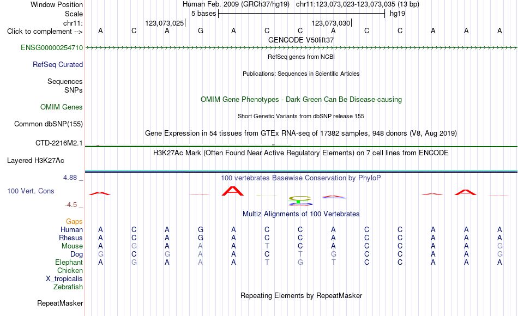The height and width of the screenshot is (316, 518).
Task: Click the G base in the Rhesus row
Action: pos(200,238)
